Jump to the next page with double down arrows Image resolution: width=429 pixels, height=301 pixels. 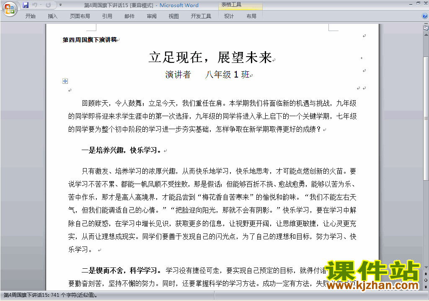[x=426, y=287]
